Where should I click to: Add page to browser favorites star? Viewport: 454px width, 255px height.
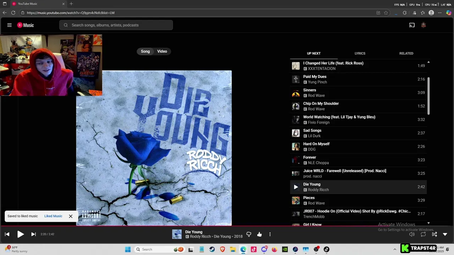386,13
